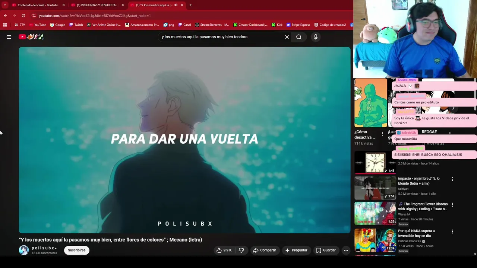Open Ver Anime Online bookmark
The width and height of the screenshot is (477, 268).
[104, 25]
